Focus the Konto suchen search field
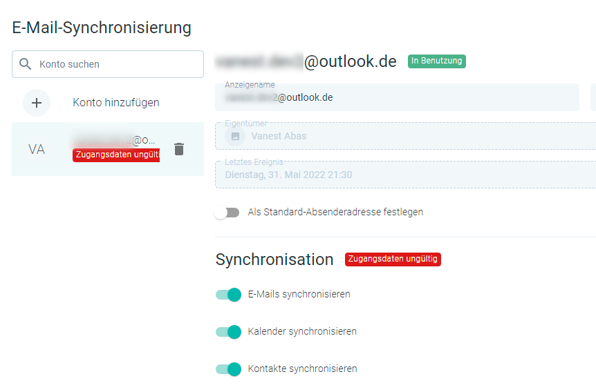This screenshot has width=596, height=392. (x=108, y=64)
